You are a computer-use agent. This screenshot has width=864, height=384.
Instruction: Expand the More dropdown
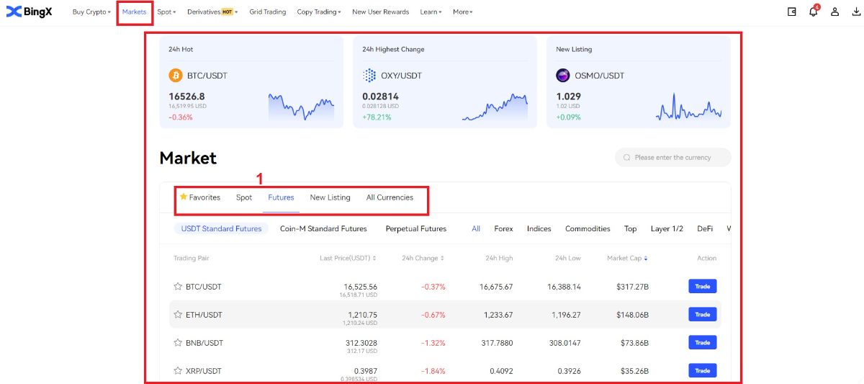coord(463,12)
